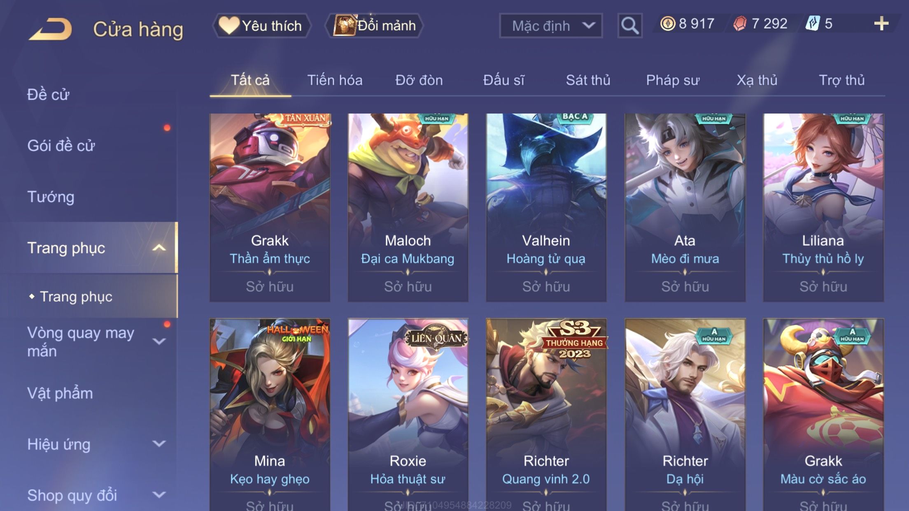Image resolution: width=909 pixels, height=511 pixels.
Task: Collapse the Trang phục sidebar section
Action: 159,248
